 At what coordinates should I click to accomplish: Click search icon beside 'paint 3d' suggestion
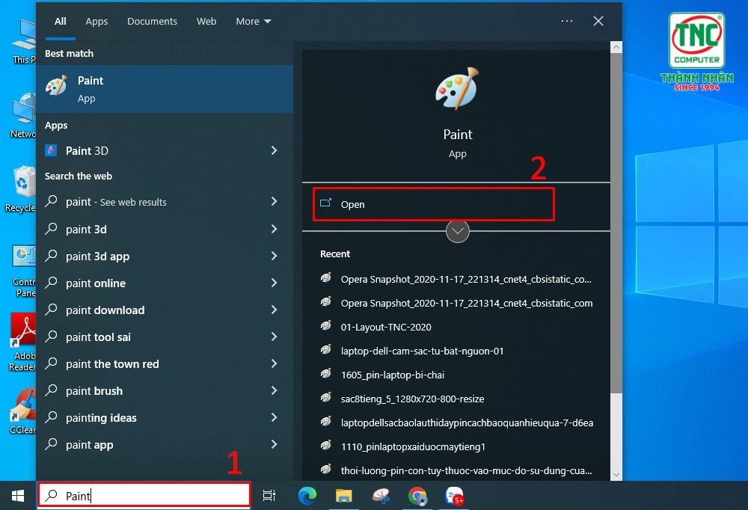coord(51,229)
